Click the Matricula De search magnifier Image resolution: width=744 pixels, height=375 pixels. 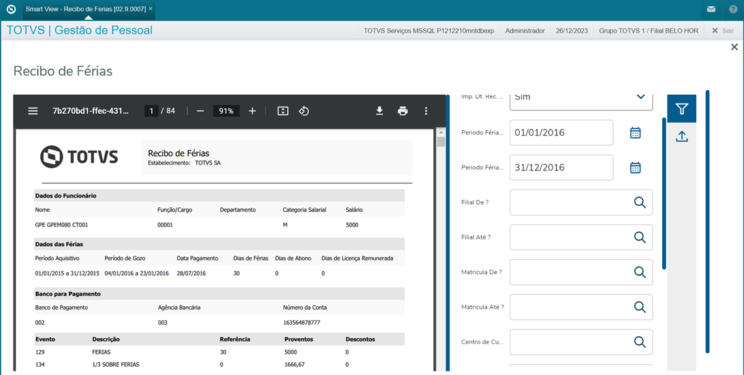(x=640, y=273)
